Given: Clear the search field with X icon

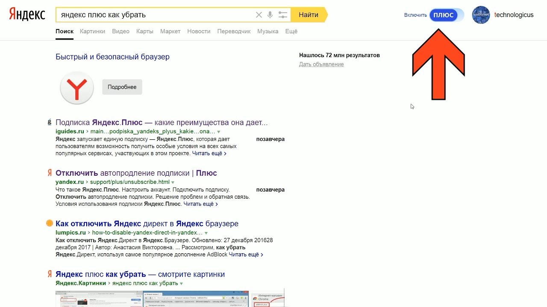Looking at the screenshot, I should pos(259,15).
